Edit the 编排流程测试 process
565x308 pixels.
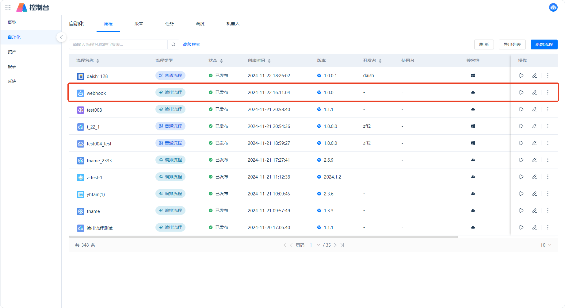tap(534, 227)
